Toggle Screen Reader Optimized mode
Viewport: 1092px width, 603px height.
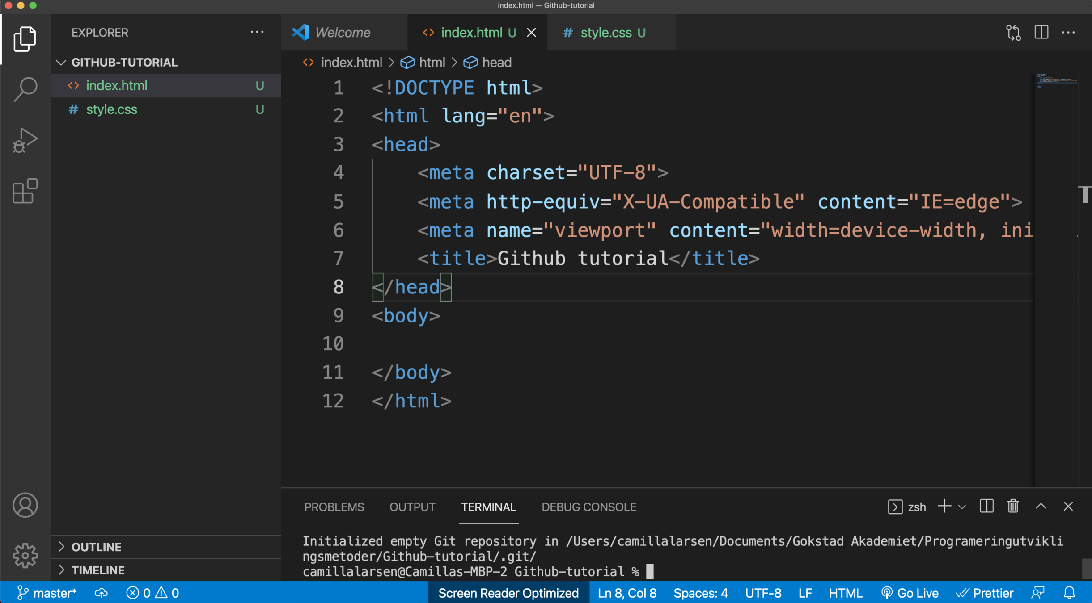point(508,593)
